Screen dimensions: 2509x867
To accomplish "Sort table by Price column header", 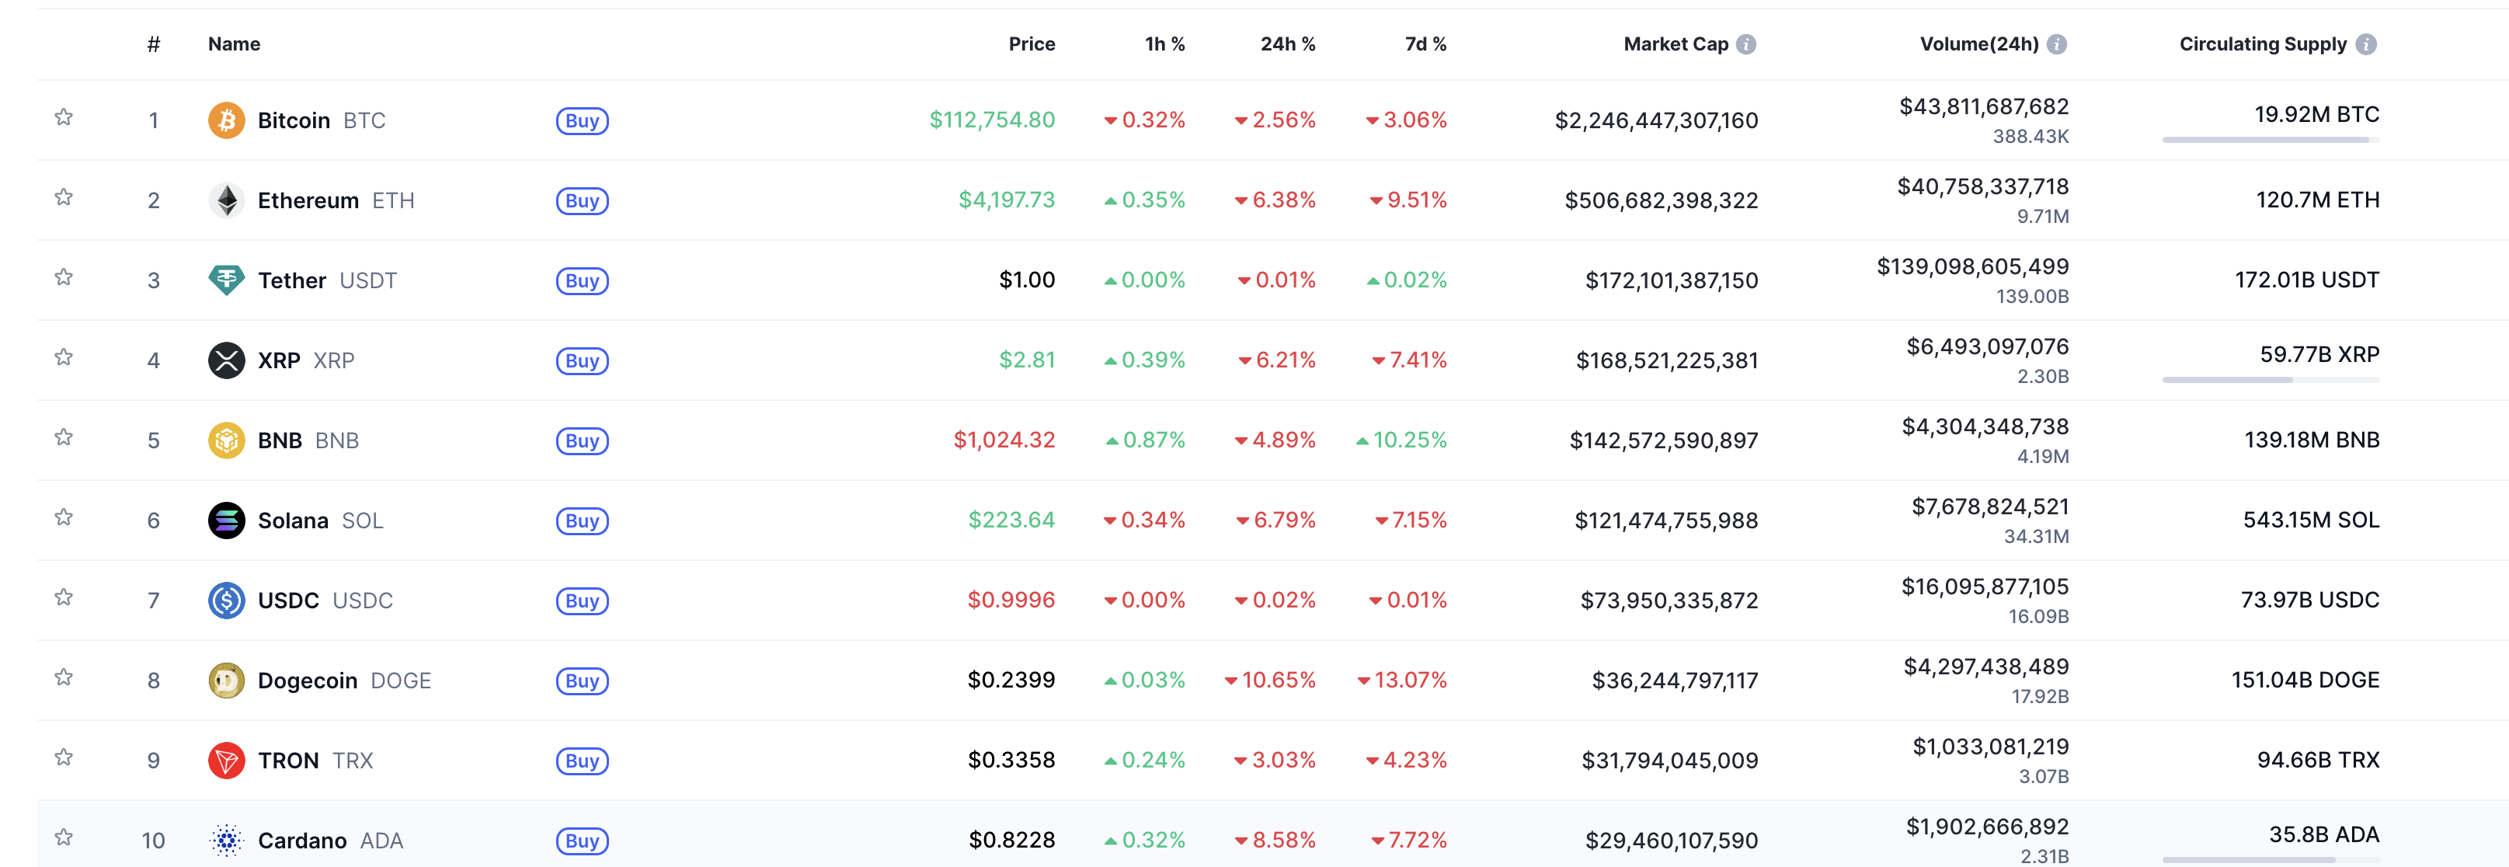I will (1032, 44).
